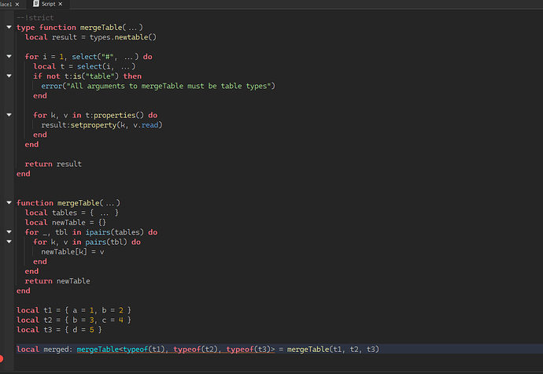The width and height of the screenshot is (543, 374).
Task: Collapse the 'for k, v in t:properties()' loop
Action: [x=9, y=115]
